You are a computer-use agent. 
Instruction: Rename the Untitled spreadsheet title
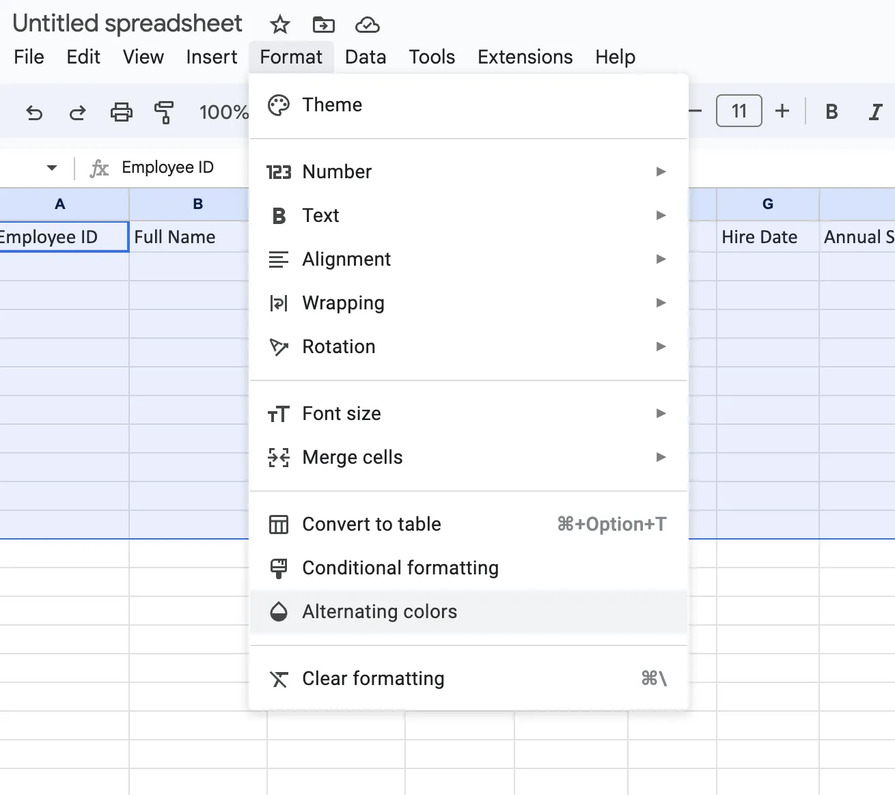point(127,23)
